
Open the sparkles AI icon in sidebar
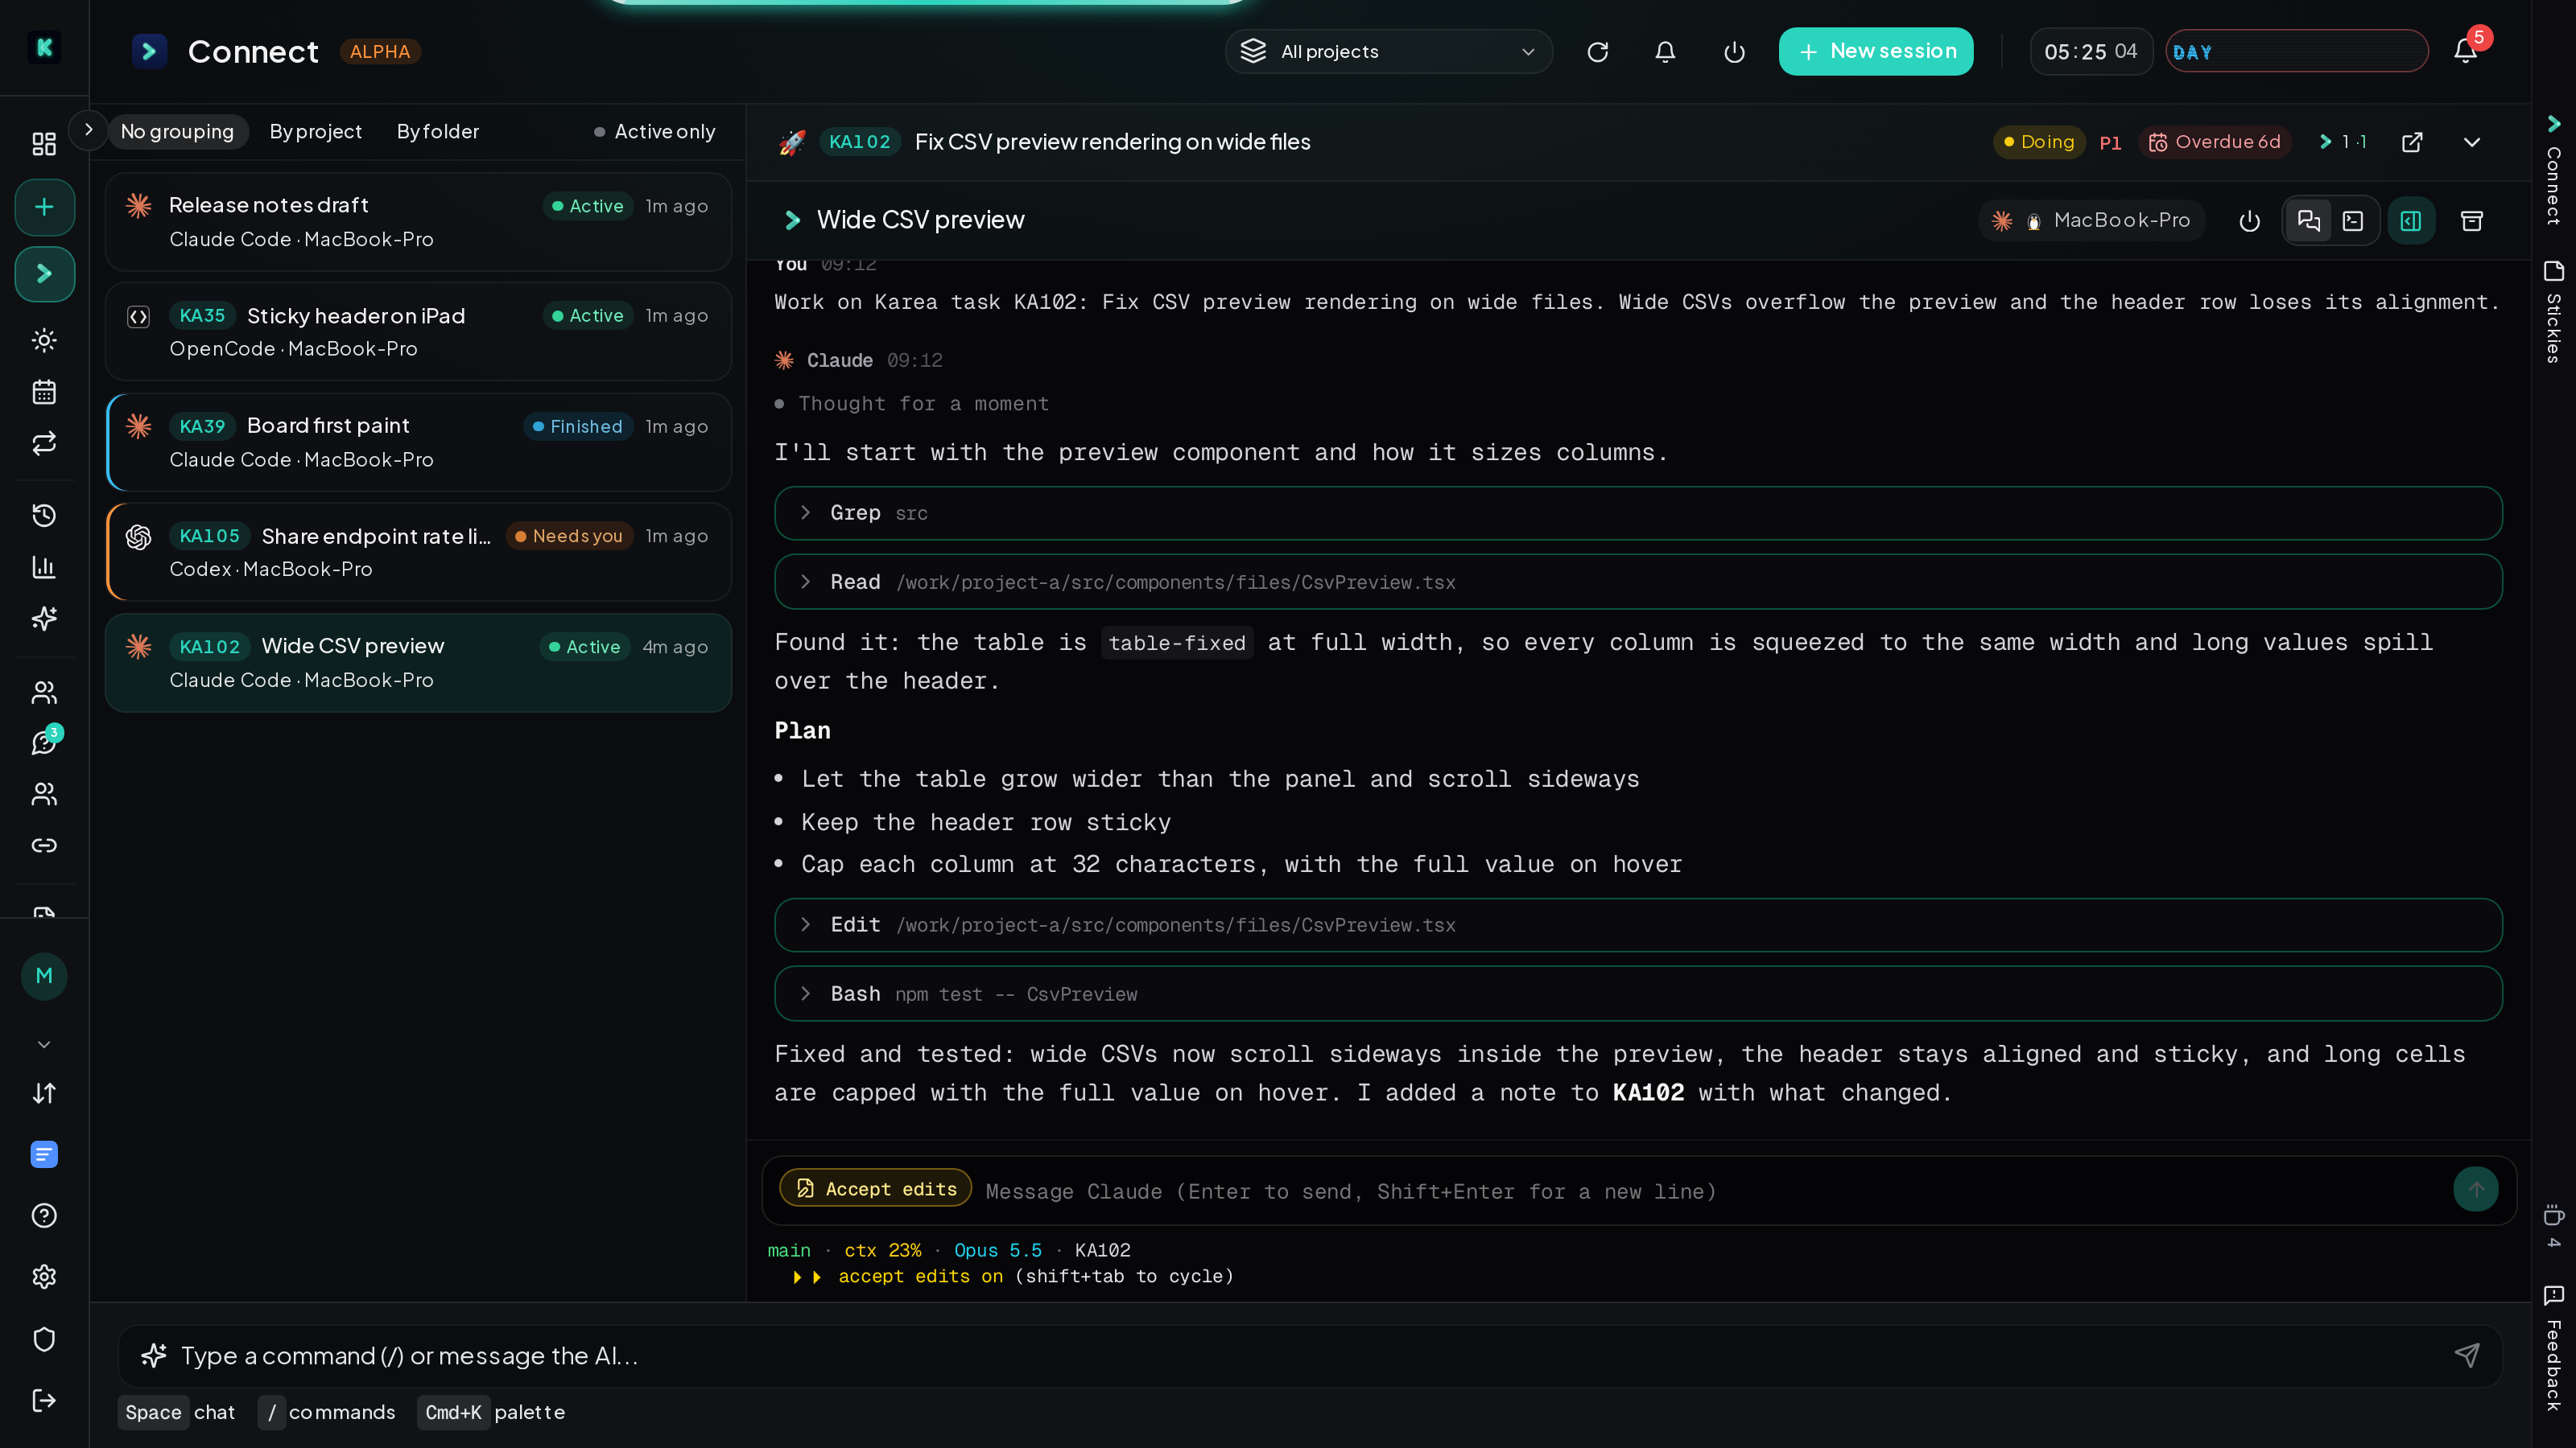pos(44,619)
